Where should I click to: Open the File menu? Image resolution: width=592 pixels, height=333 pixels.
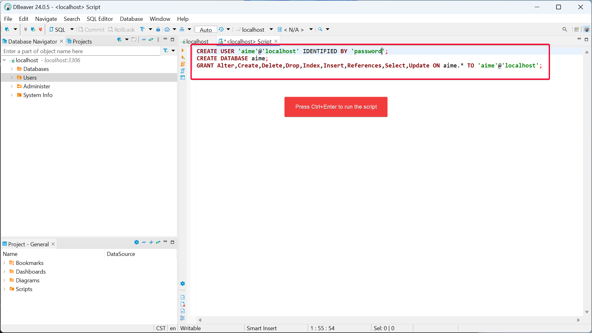click(x=8, y=19)
